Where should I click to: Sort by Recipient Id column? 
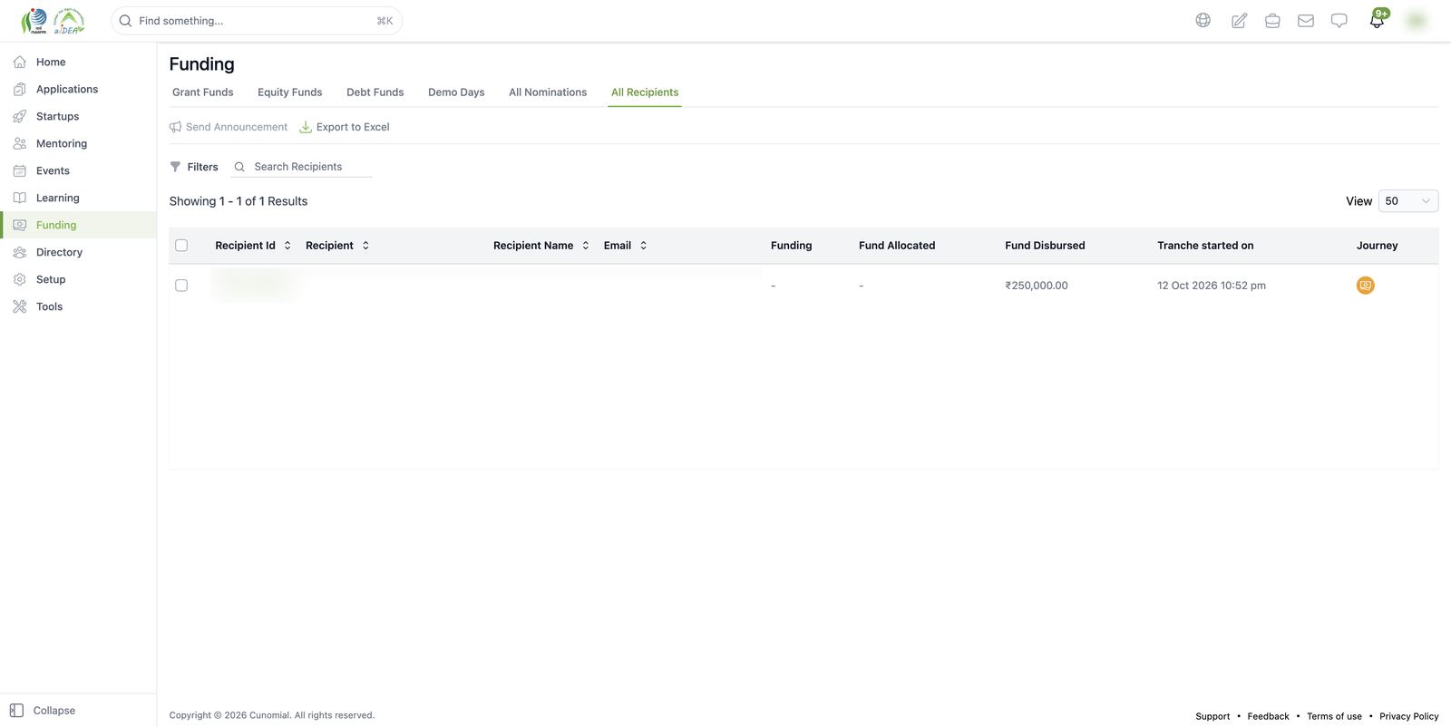pos(287,246)
